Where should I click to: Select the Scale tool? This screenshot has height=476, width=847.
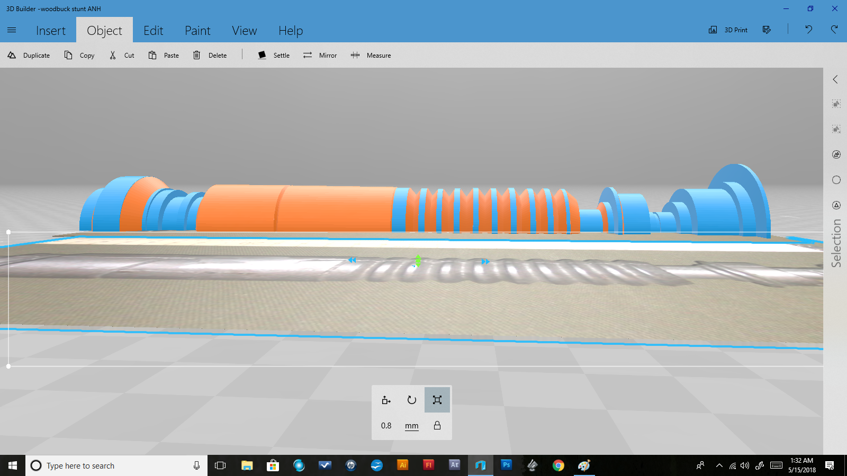point(437,400)
